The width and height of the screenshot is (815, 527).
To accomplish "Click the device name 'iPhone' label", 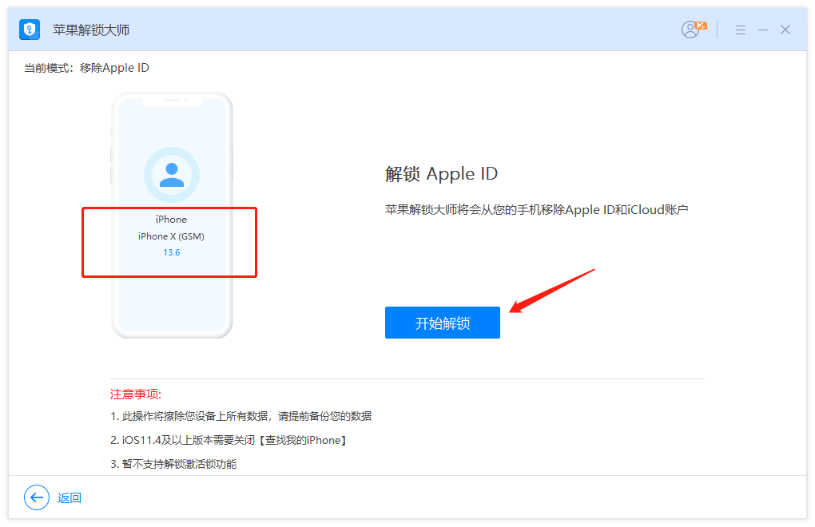I will coord(171,219).
